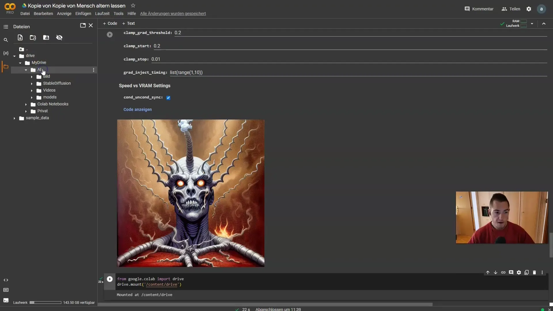Collapse the AI folder arrow
The image size is (553, 311).
26,70
